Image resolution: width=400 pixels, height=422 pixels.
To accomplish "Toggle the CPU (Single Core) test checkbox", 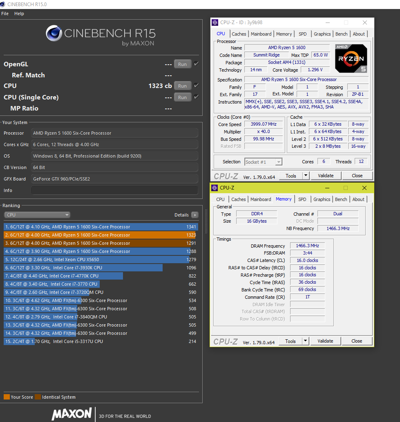I will coord(197,97).
